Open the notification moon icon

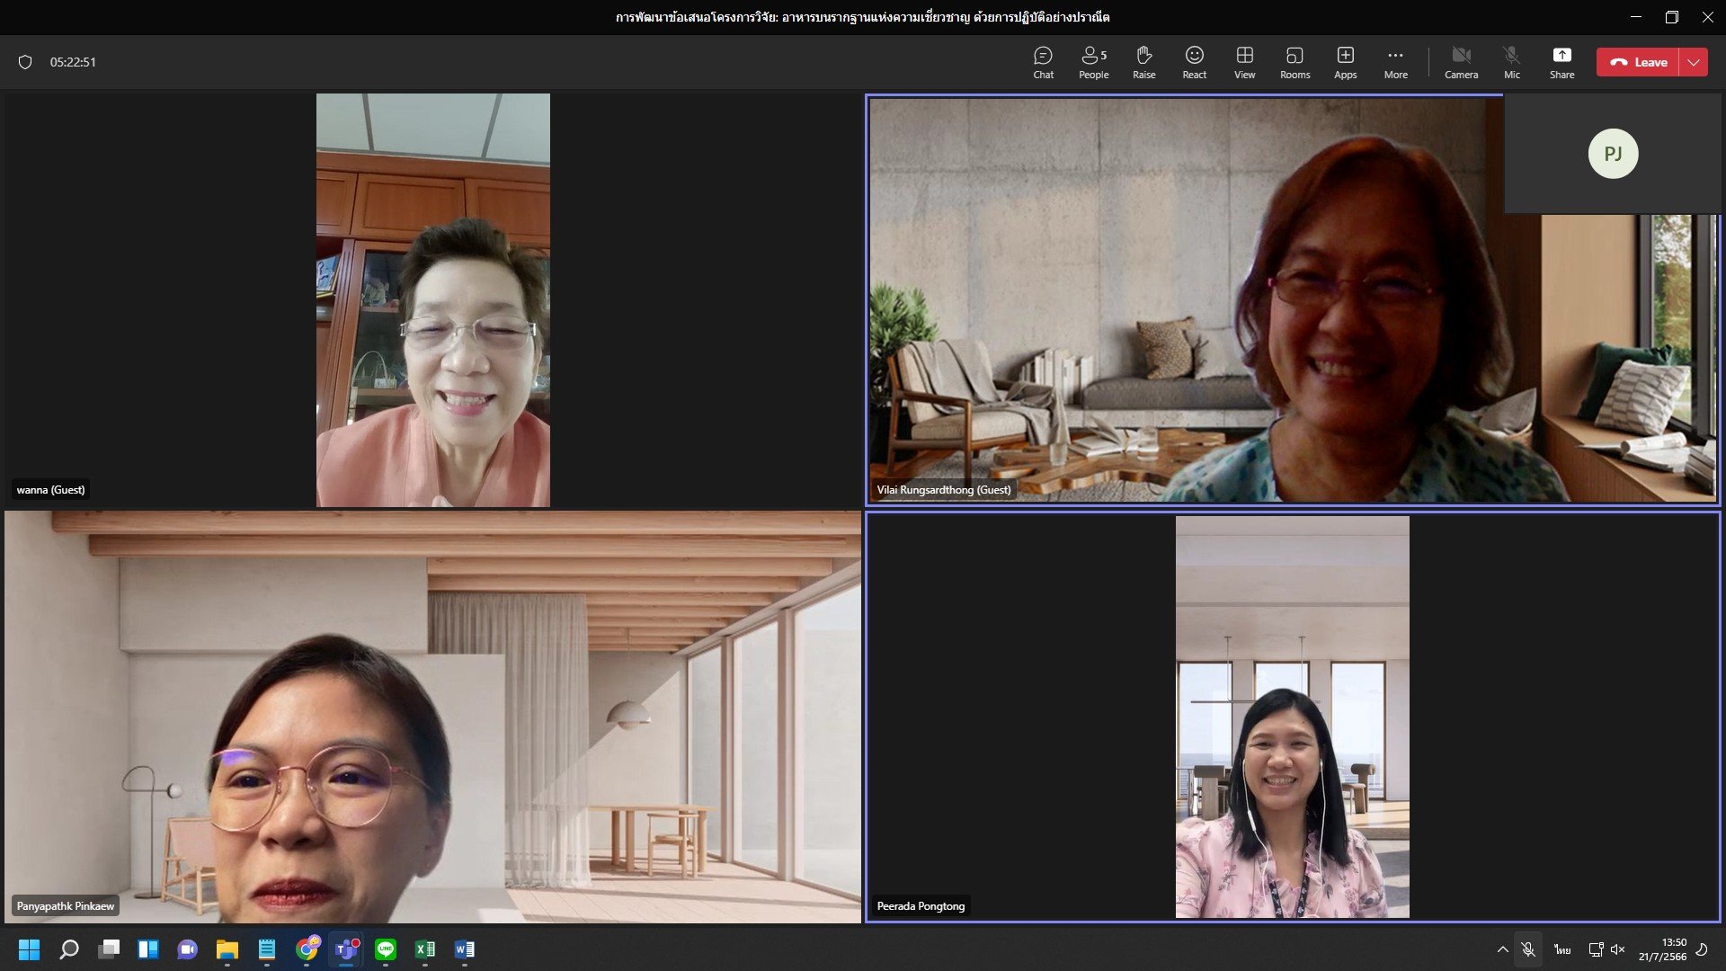(1702, 949)
